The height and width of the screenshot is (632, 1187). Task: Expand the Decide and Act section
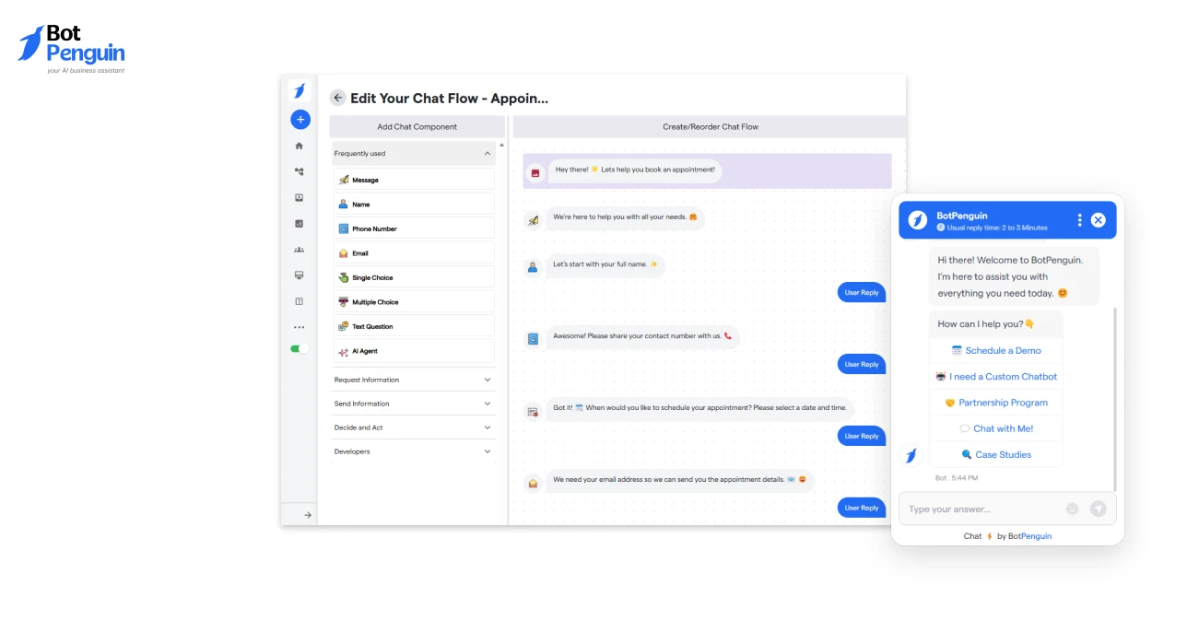pos(414,427)
